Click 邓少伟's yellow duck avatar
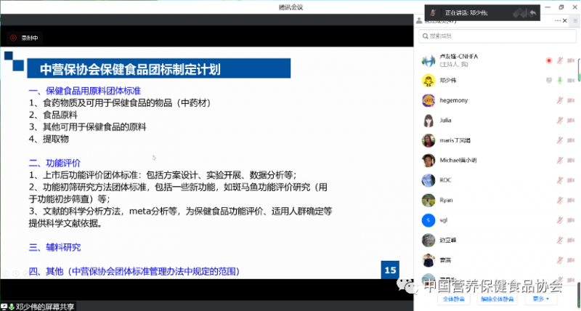The width and height of the screenshot is (581, 311). pyautogui.click(x=428, y=81)
